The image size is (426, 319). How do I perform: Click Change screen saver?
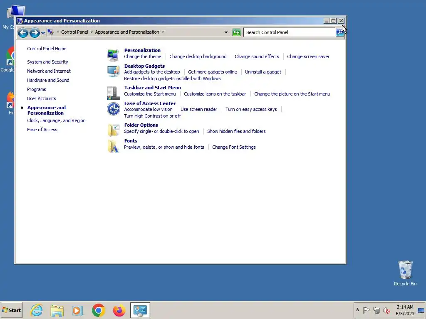coord(308,56)
